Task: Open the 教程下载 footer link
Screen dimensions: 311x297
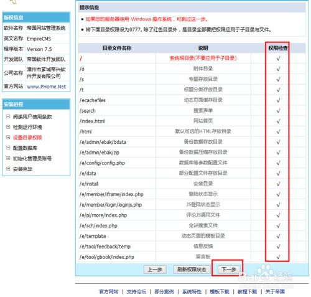Action: click(x=247, y=291)
